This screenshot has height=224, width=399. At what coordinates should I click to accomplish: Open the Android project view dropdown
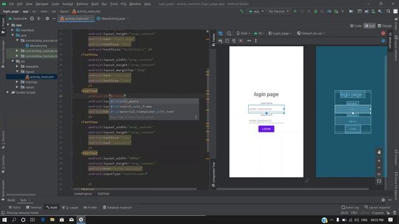click(x=18, y=19)
